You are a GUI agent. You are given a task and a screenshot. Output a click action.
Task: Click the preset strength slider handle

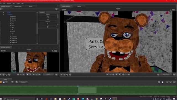pos(48,27)
